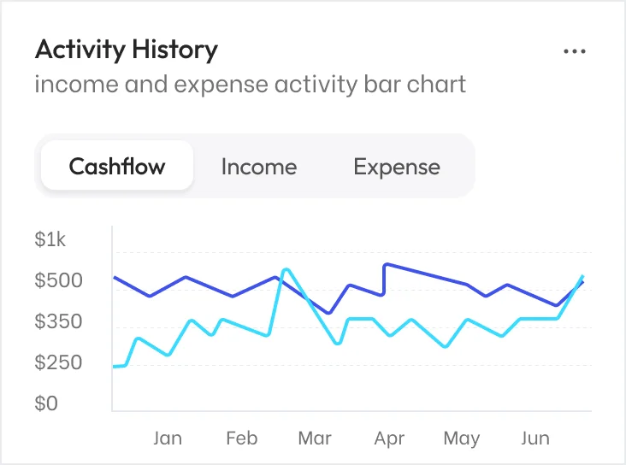Open the three-dot more options menu
626x465 pixels.
[x=575, y=51]
